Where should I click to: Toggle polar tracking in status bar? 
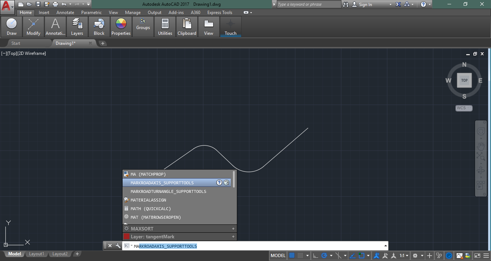[x=324, y=256]
